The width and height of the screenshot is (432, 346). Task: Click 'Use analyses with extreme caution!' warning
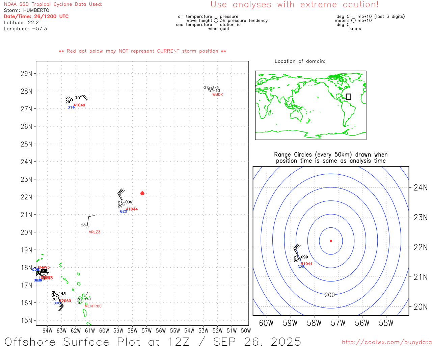coord(295,4)
